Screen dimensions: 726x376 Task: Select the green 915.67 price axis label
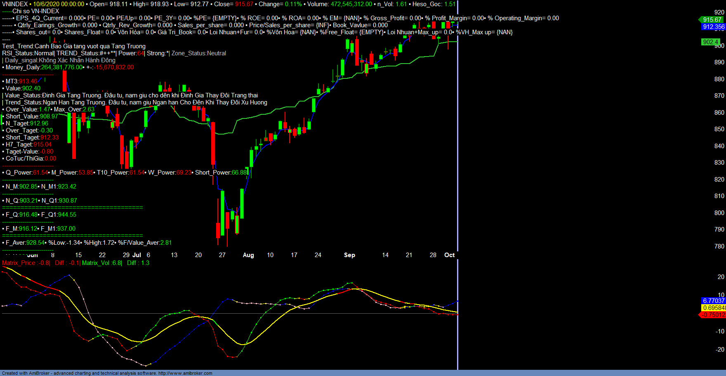pyautogui.click(x=712, y=20)
